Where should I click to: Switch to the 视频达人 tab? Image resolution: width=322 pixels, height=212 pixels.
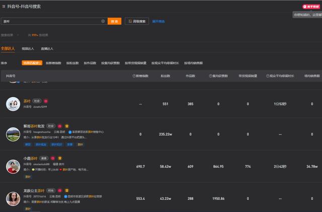[x=28, y=48]
